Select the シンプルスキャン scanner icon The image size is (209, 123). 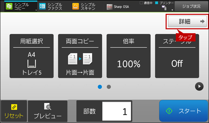point(76,6)
